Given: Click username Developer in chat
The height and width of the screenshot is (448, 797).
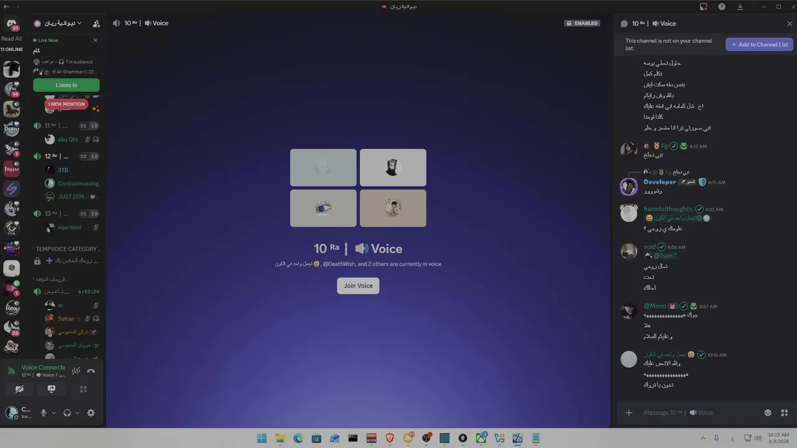Looking at the screenshot, I should [x=659, y=182].
